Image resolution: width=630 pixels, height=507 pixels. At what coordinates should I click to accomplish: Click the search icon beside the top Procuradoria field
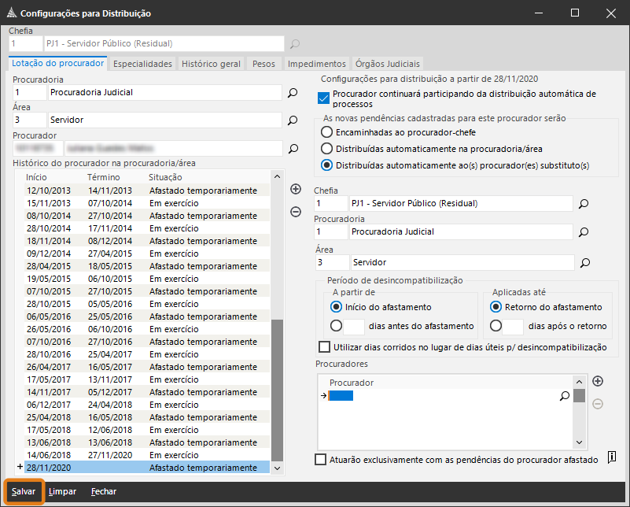293,93
